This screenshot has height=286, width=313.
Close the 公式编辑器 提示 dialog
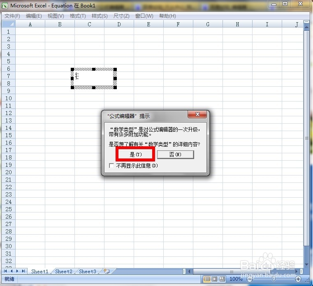coord(197,114)
